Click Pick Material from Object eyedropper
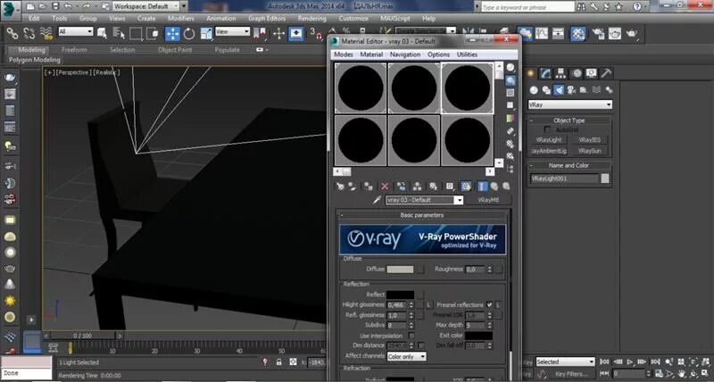The height and width of the screenshot is (382, 714). (x=377, y=200)
